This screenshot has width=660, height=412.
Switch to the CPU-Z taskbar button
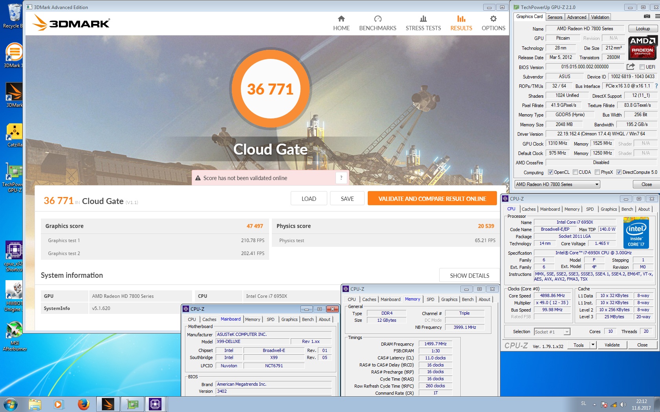[155, 404]
